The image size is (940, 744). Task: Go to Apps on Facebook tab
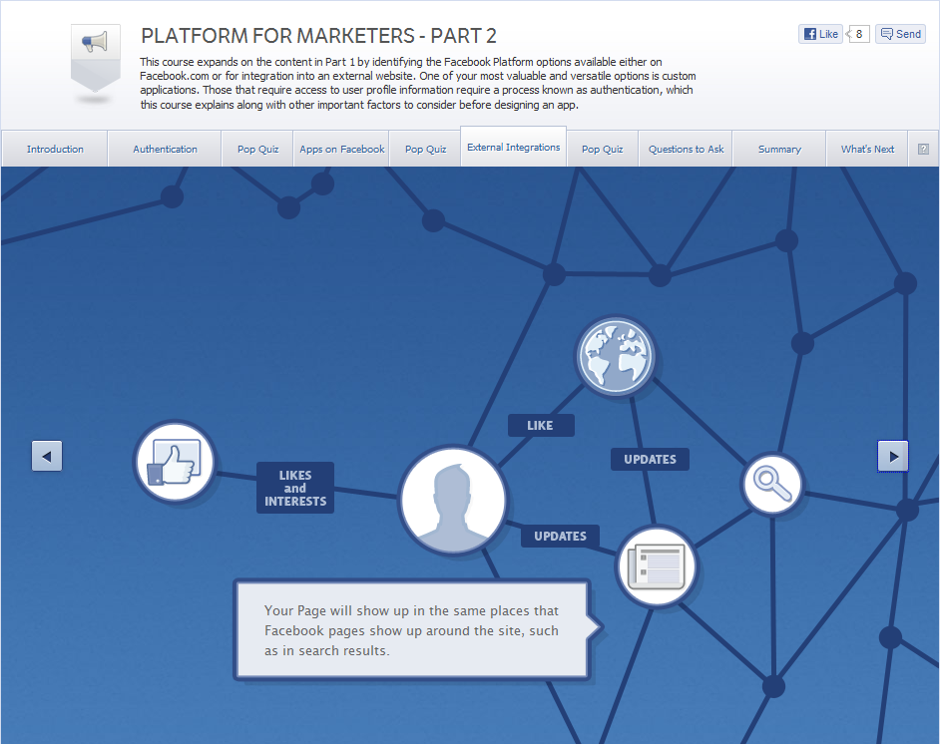(x=341, y=149)
